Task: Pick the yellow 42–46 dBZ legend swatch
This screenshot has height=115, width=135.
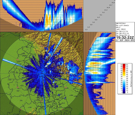Action: pyautogui.click(x=124, y=75)
